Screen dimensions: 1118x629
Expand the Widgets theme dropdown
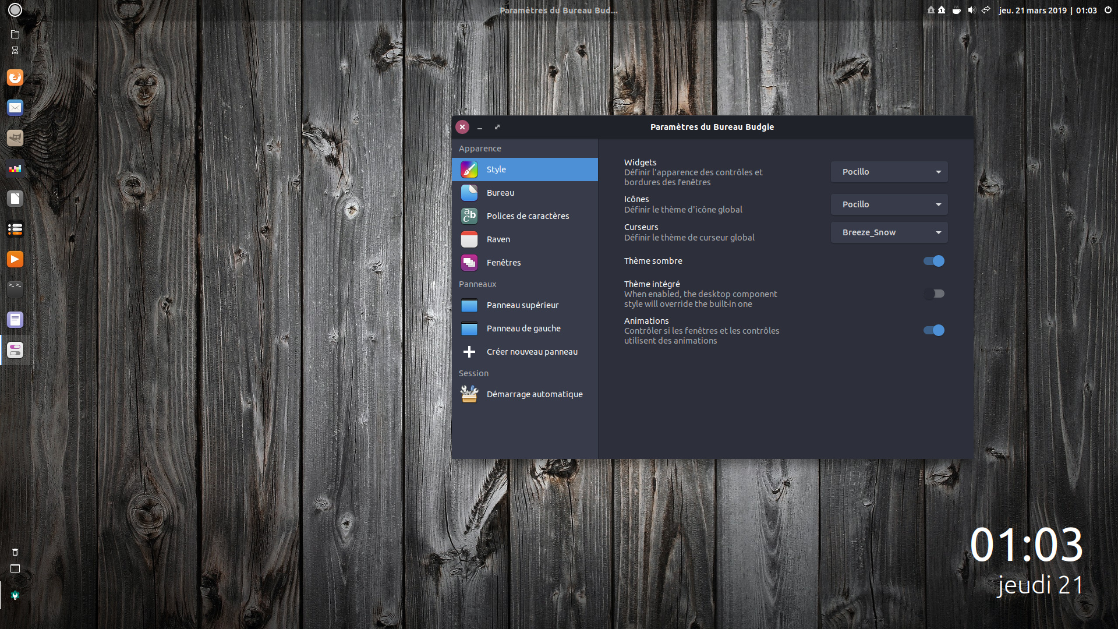[x=889, y=172]
